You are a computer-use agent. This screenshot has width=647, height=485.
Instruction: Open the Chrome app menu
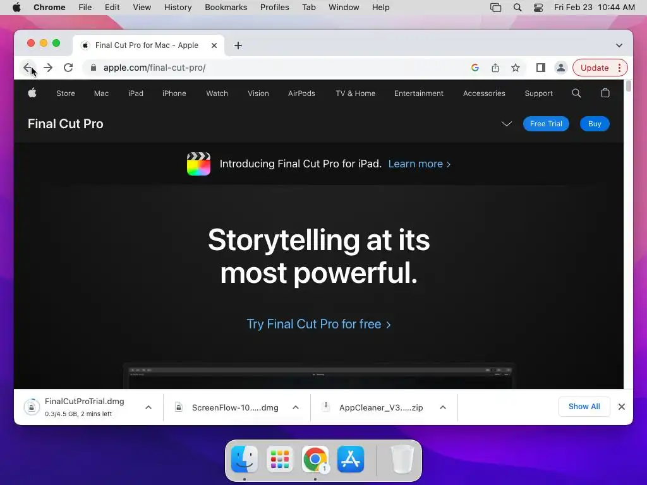[49, 8]
